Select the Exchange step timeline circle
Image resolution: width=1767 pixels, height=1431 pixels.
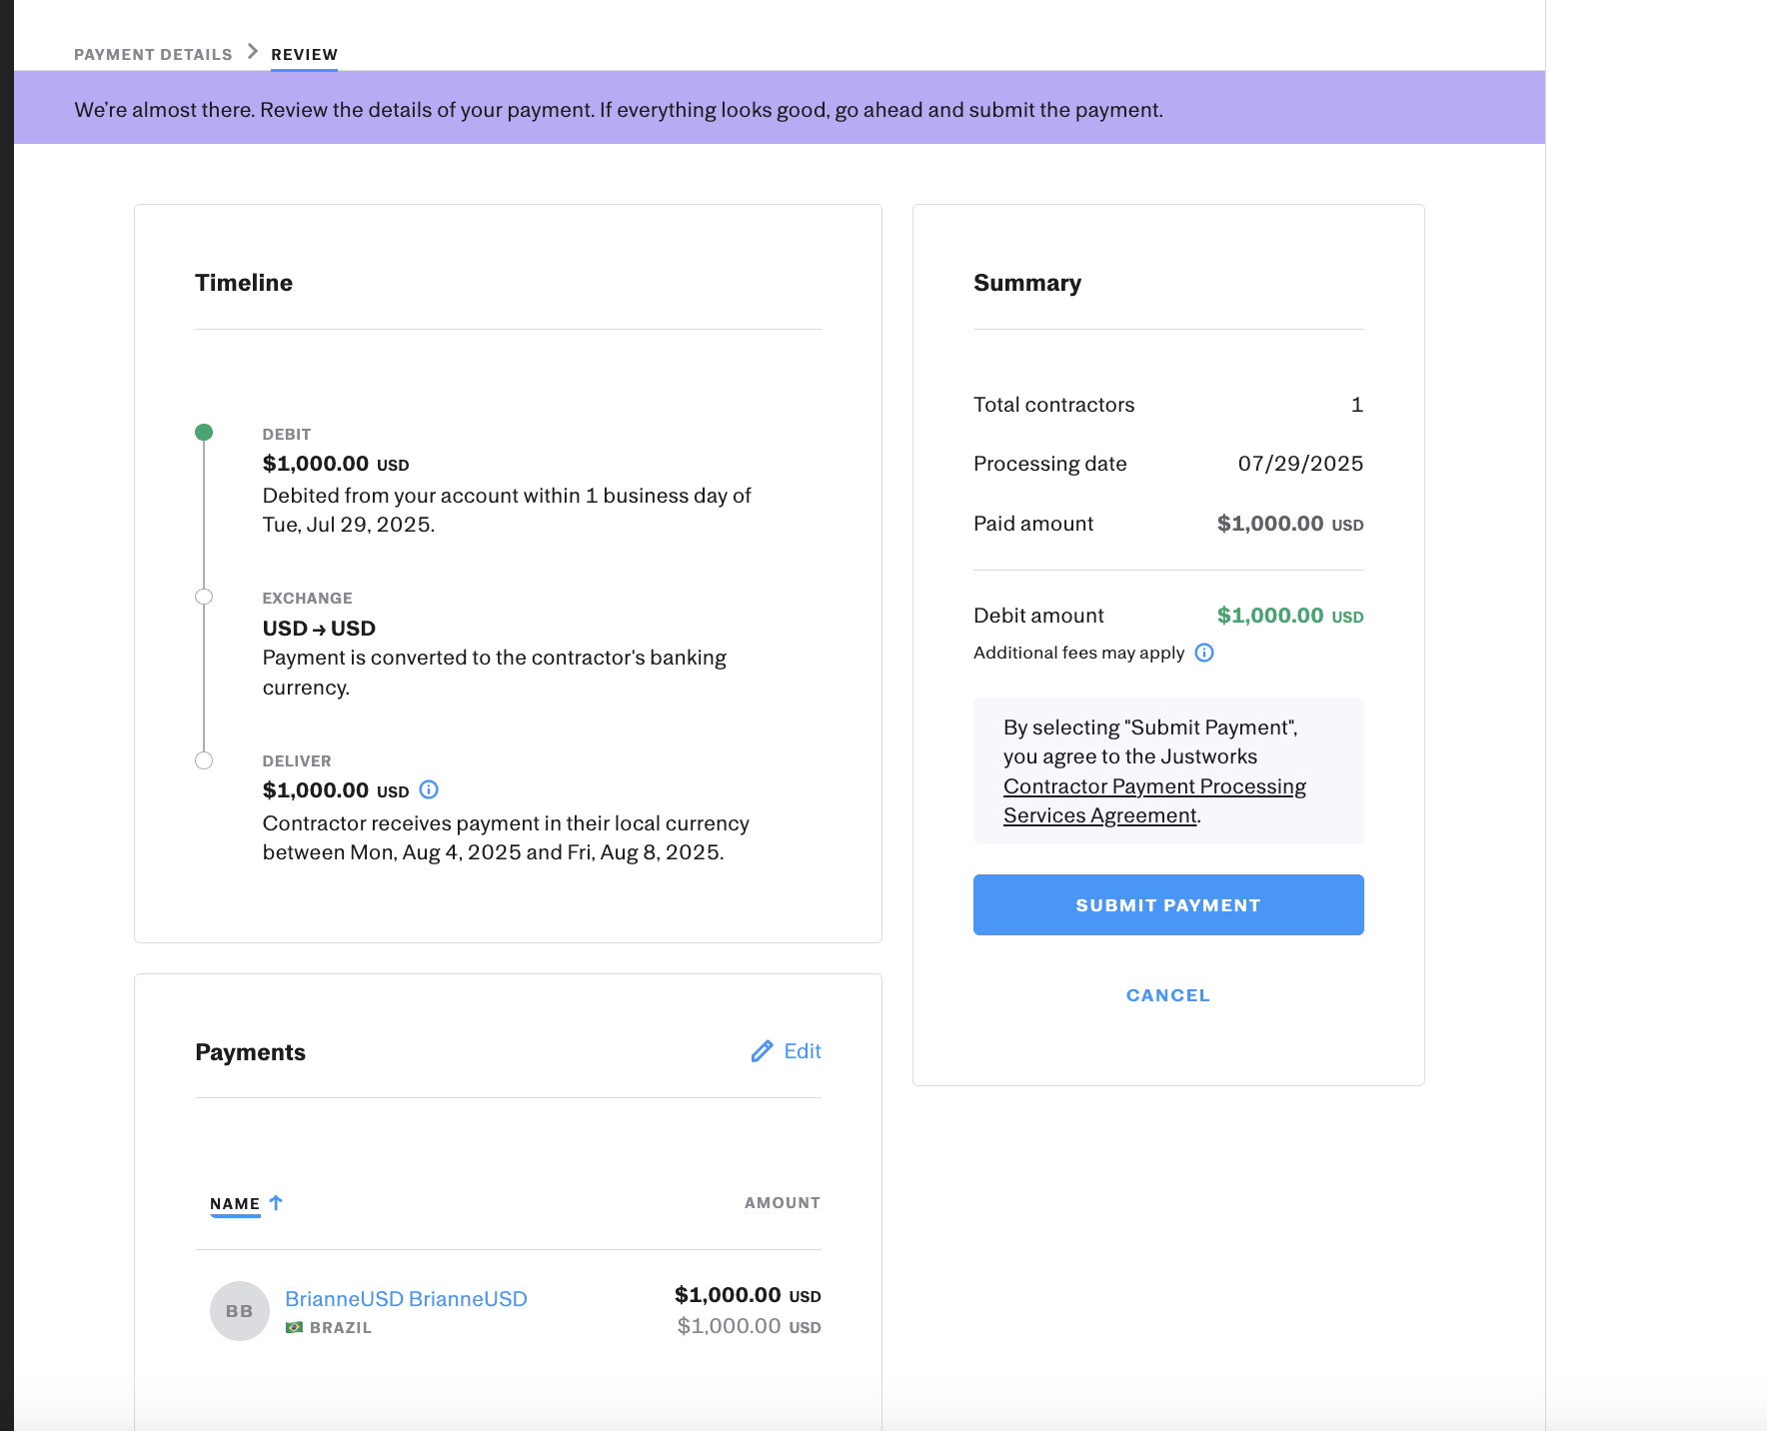204,597
